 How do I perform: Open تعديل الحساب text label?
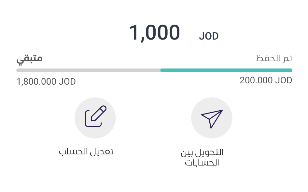click(x=86, y=152)
